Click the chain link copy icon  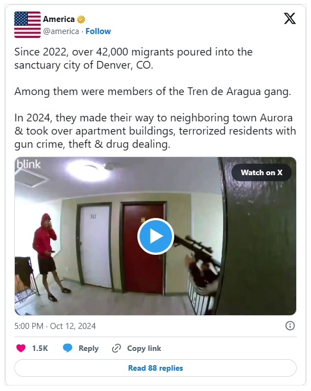pos(116,348)
